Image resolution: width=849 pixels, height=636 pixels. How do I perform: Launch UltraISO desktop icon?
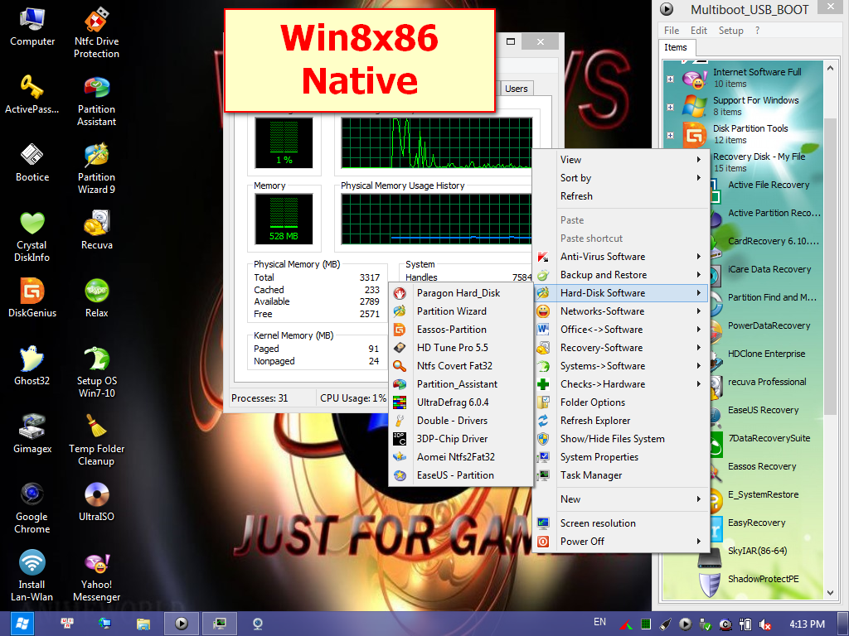(x=96, y=502)
